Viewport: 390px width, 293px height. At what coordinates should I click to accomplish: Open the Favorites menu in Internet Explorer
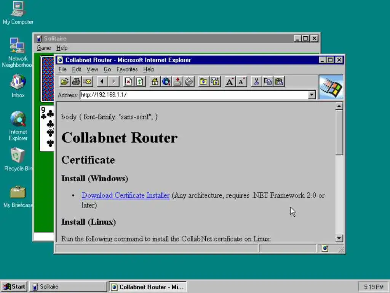tap(127, 69)
